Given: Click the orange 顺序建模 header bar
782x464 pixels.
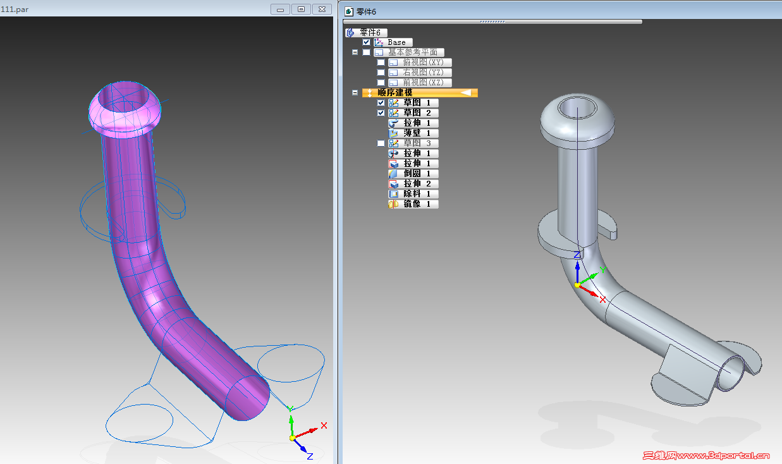Looking at the screenshot, I should point(420,93).
